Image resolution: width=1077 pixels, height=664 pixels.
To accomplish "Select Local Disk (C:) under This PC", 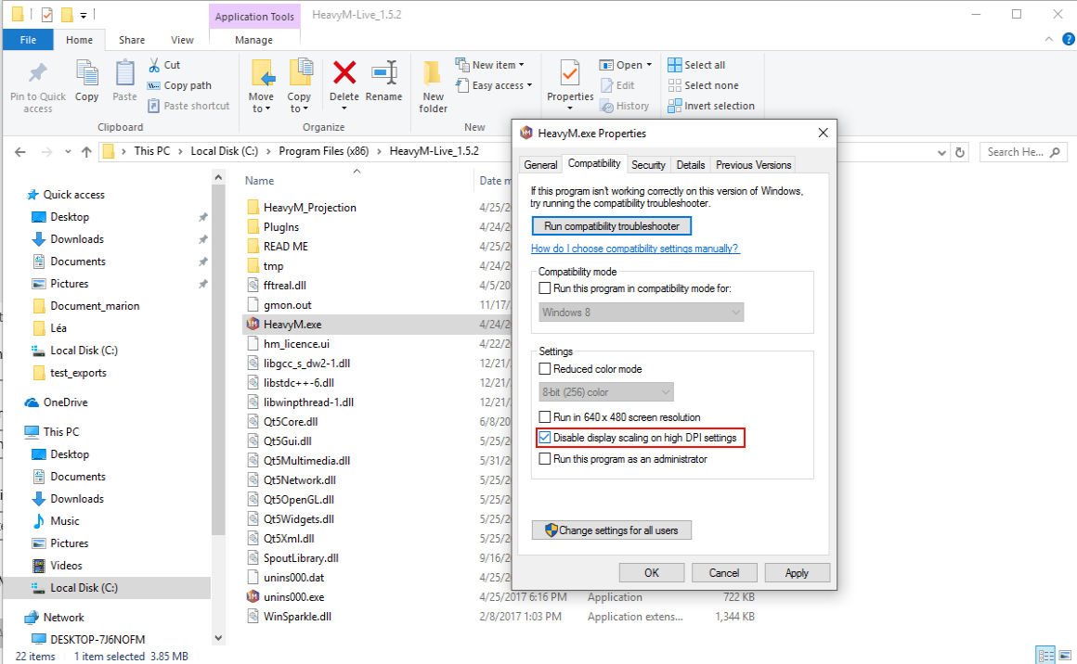I will 84,588.
